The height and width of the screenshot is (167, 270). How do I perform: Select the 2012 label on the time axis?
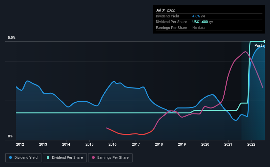pyautogui.click(x=20, y=144)
